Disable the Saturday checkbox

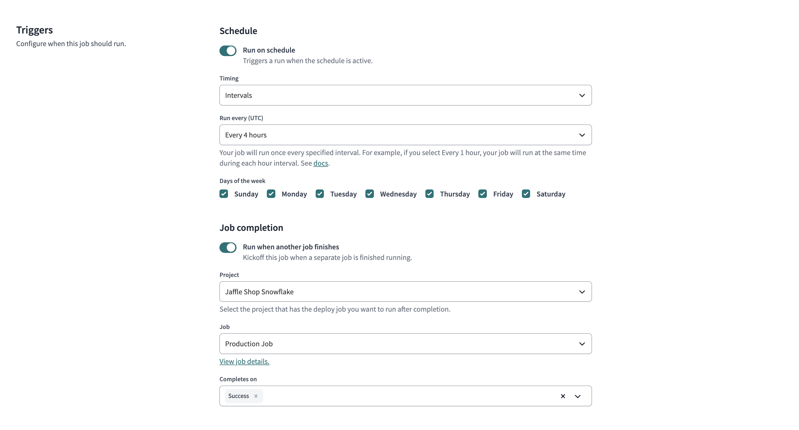click(526, 193)
